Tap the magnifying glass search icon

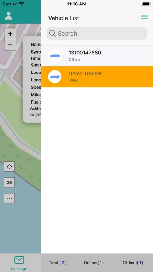(x=52, y=33)
